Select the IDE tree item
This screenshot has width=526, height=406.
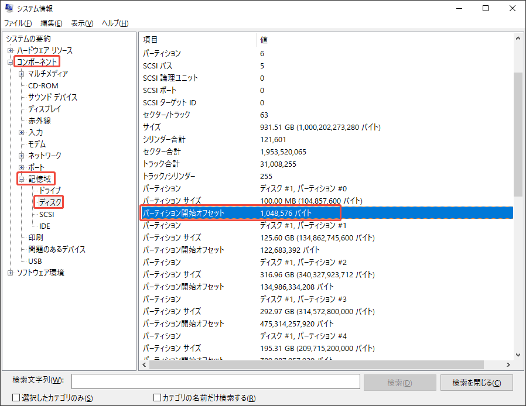click(x=45, y=226)
